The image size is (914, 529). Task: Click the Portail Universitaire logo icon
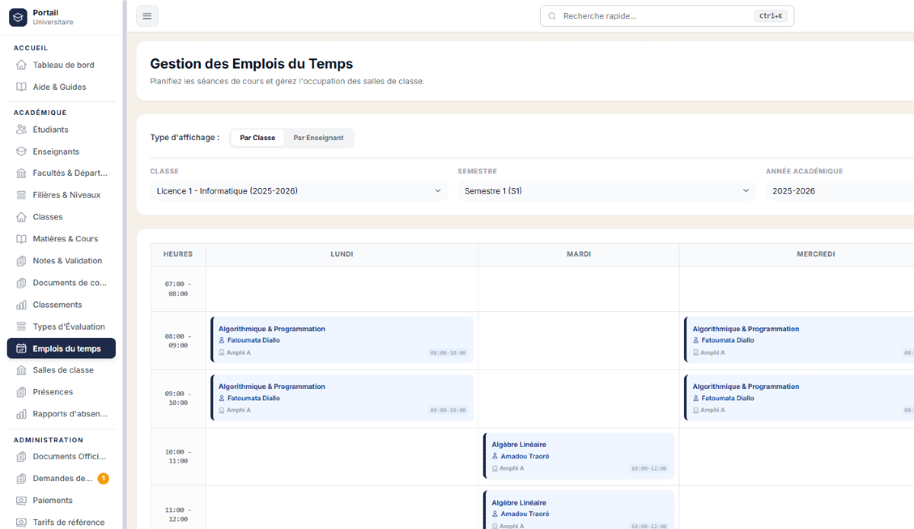[x=18, y=17]
